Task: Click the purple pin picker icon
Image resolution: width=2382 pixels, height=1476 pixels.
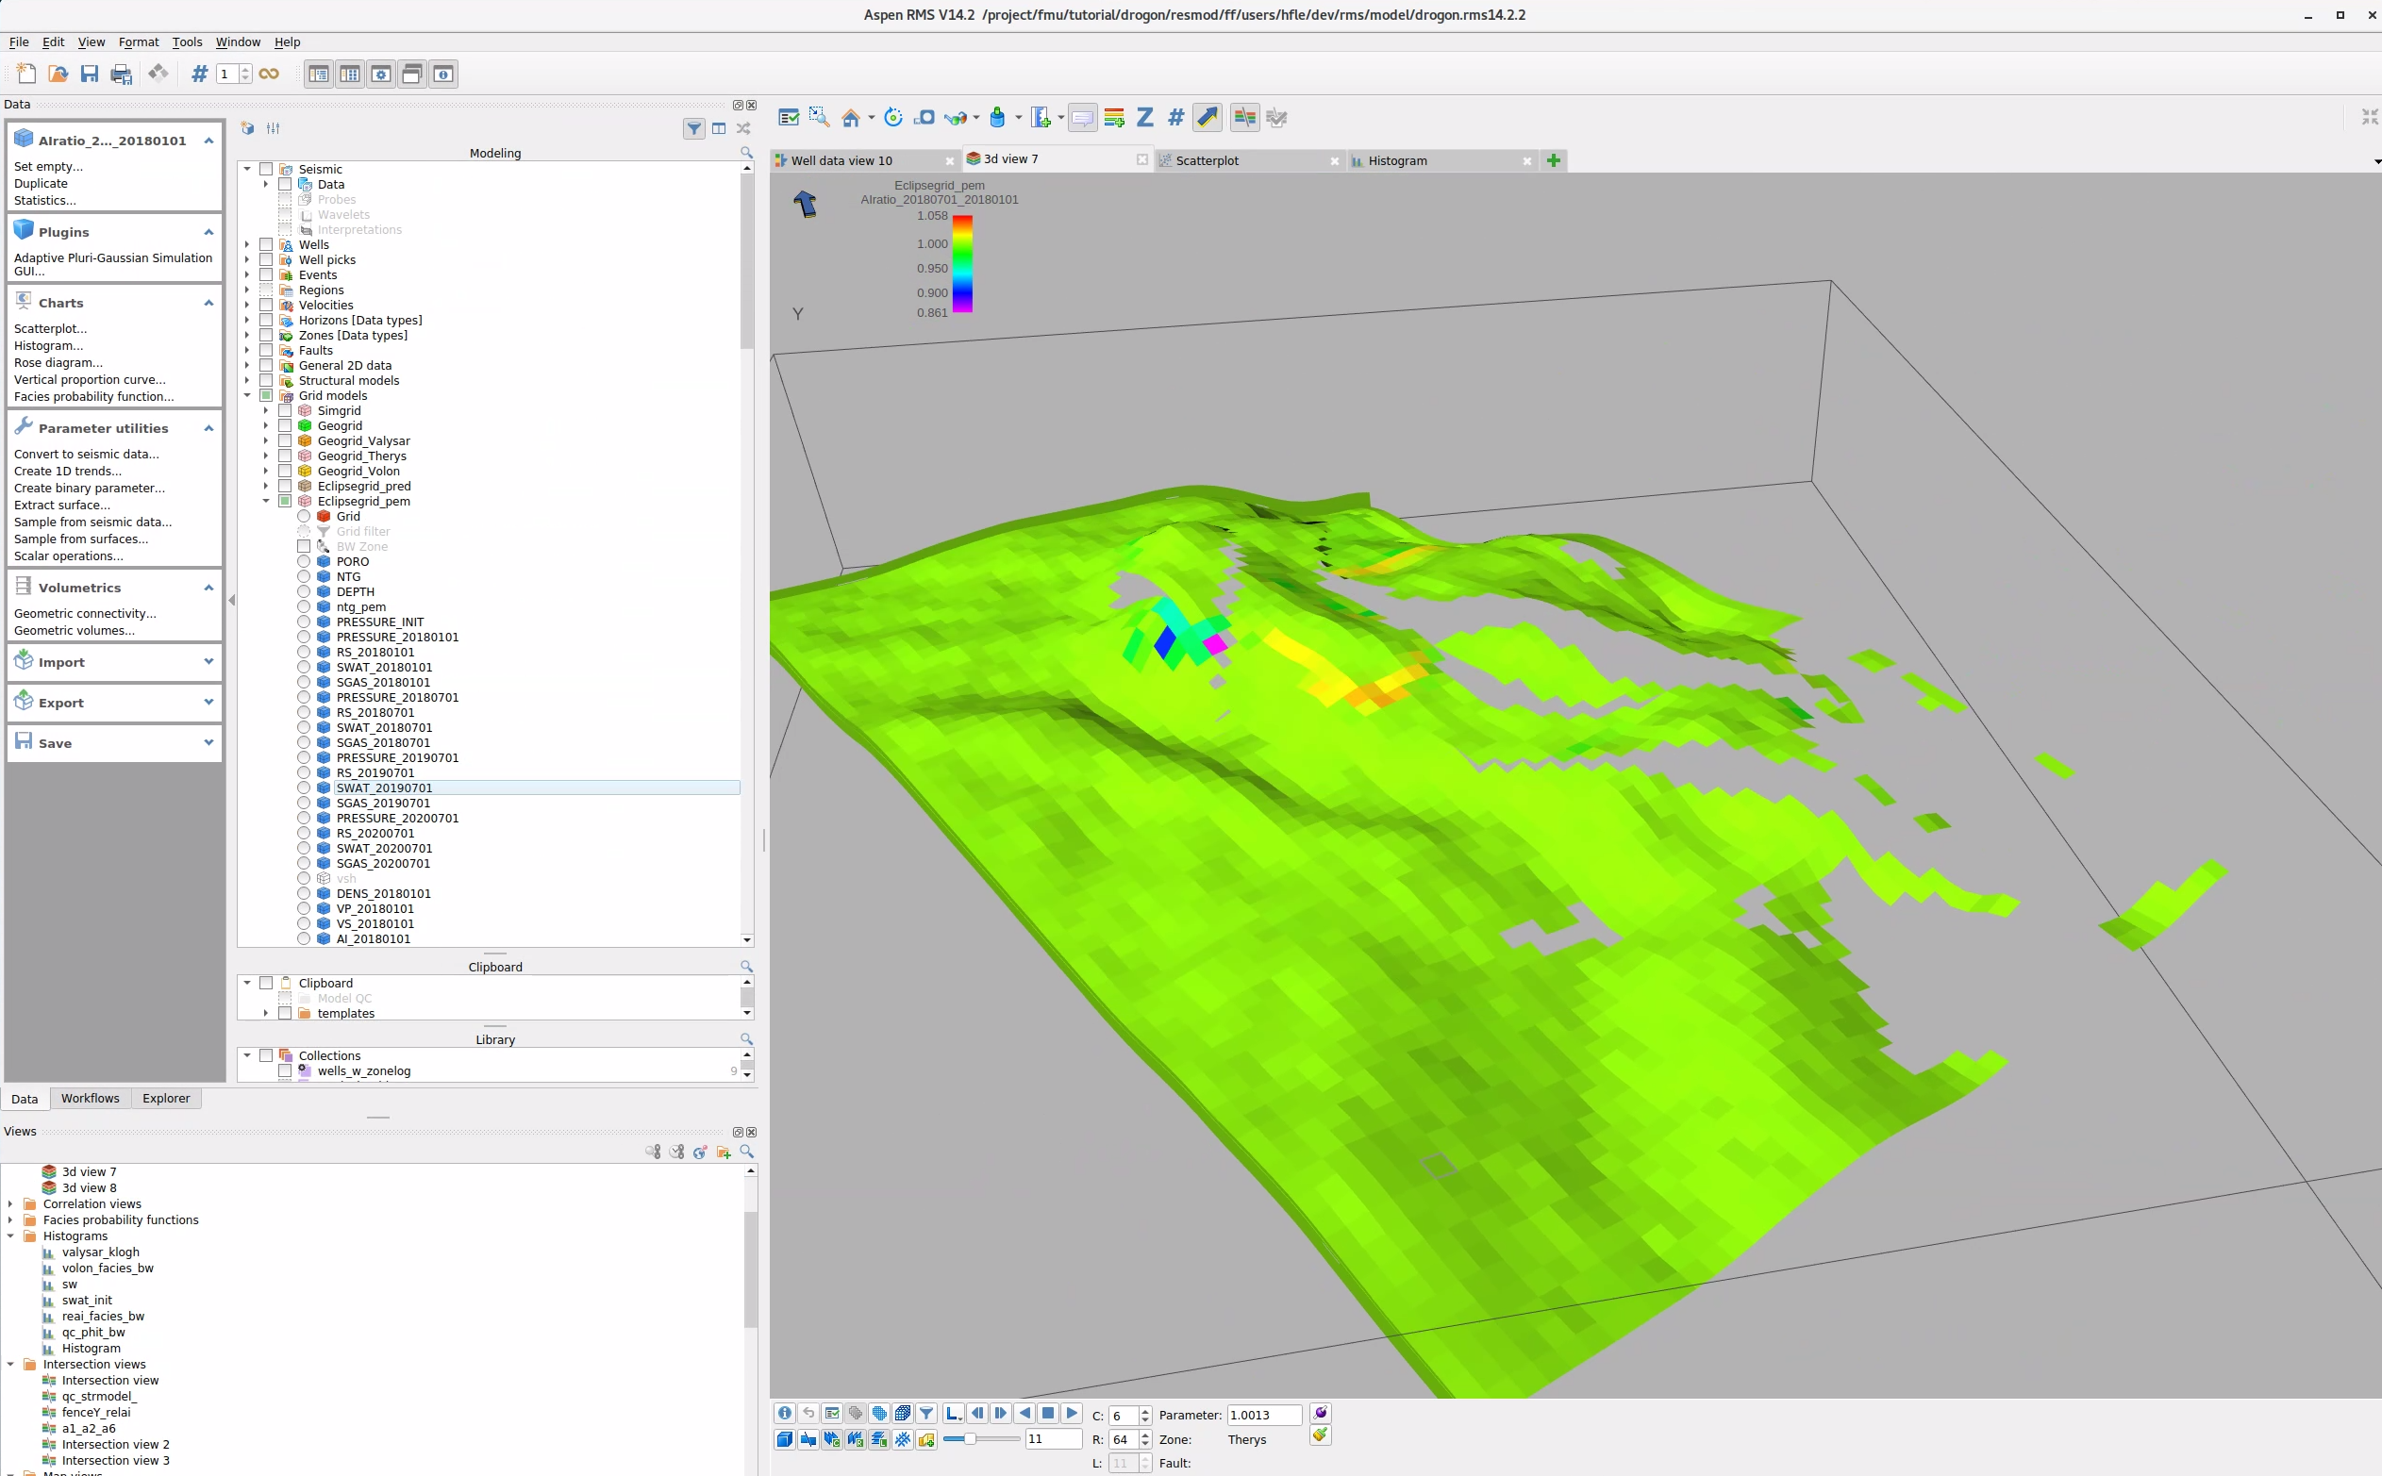Action: tap(1320, 1413)
